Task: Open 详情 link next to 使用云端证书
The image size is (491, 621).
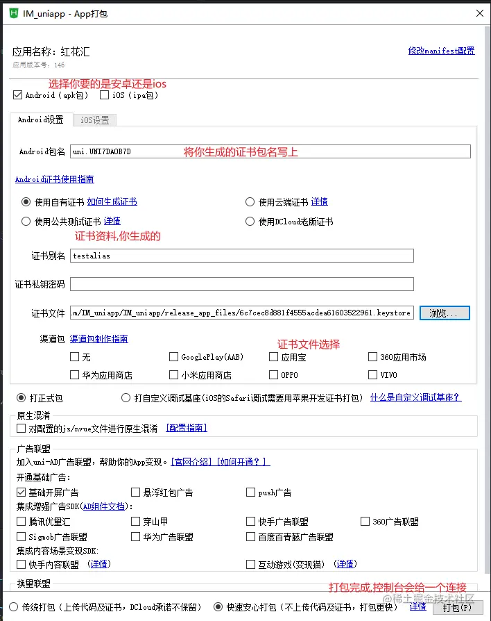Action: [320, 201]
